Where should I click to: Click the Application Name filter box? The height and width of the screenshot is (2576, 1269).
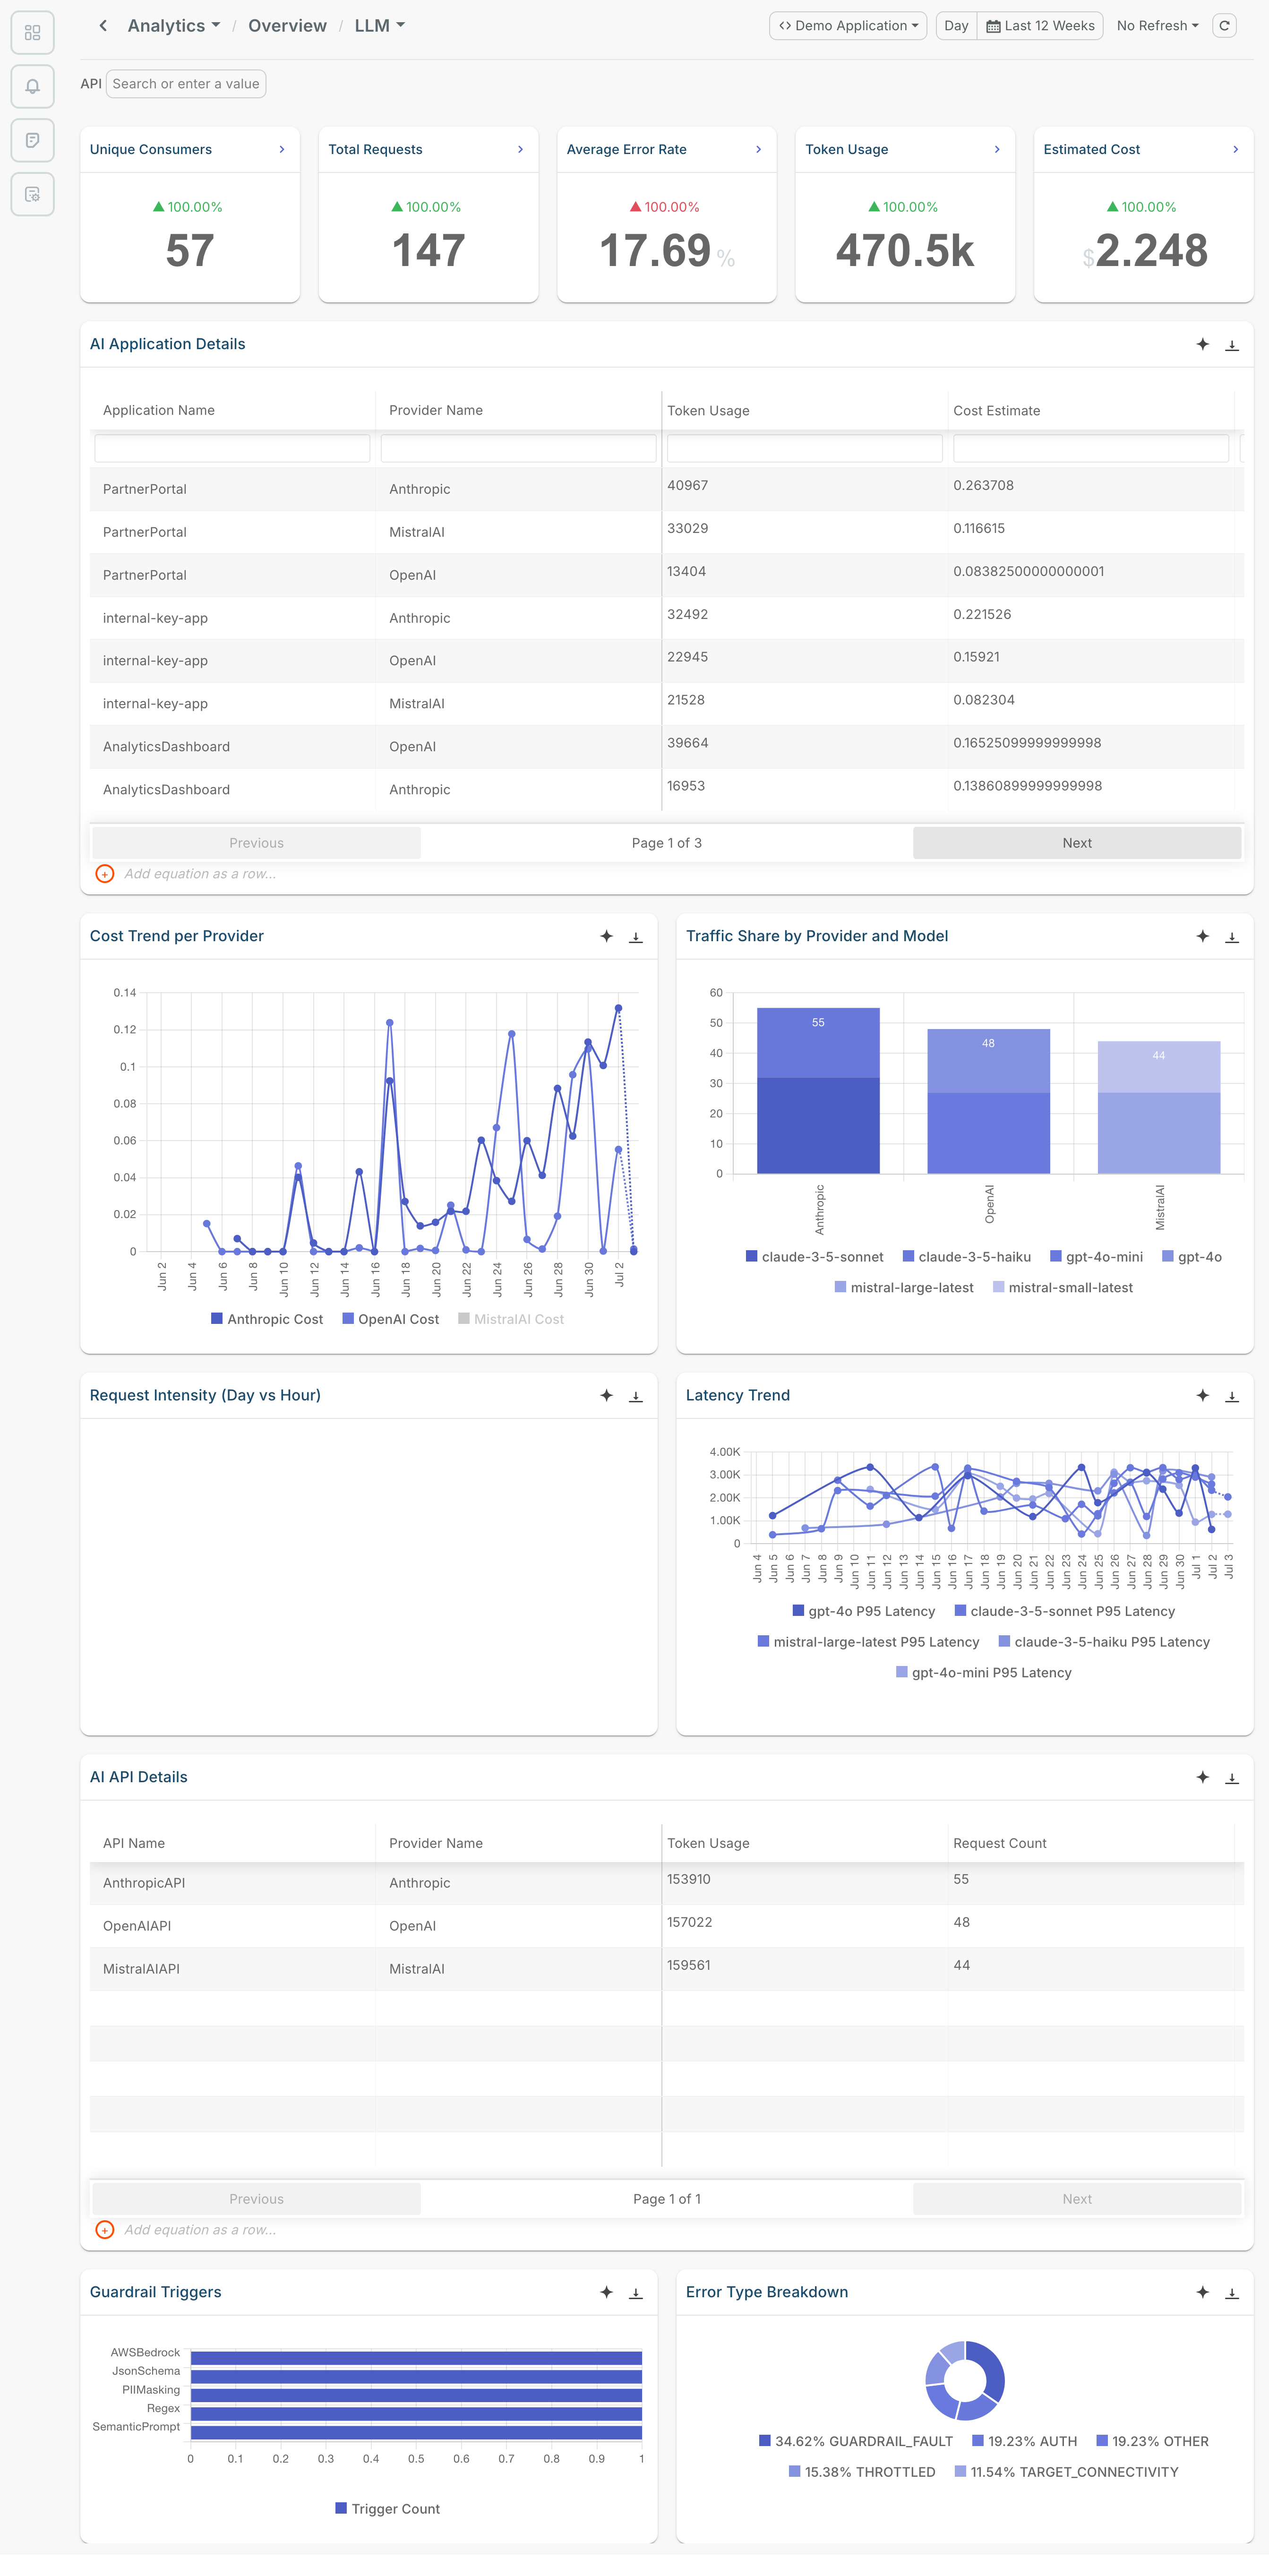pos(232,448)
